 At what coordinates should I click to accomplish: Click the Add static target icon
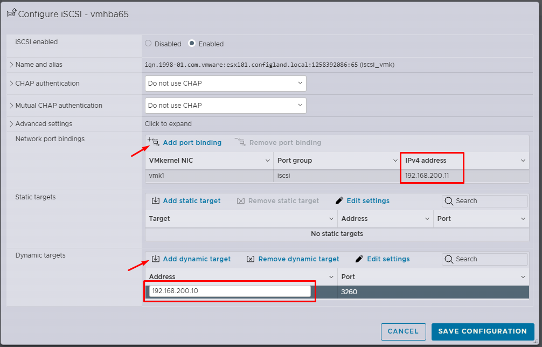click(155, 200)
